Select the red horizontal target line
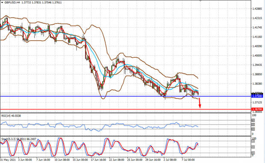The image size is (265, 163). pyautogui.click(x=126, y=110)
